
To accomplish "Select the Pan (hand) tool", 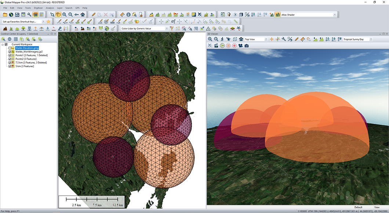I will click(58, 15).
